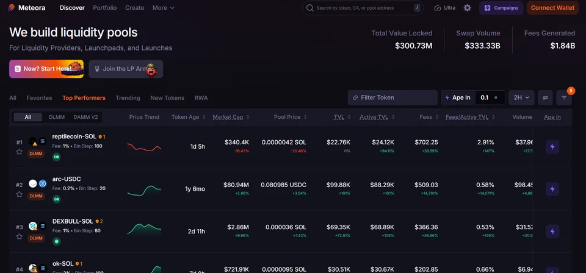Switch to the Favorites tab
The image size is (586, 273).
(39, 98)
